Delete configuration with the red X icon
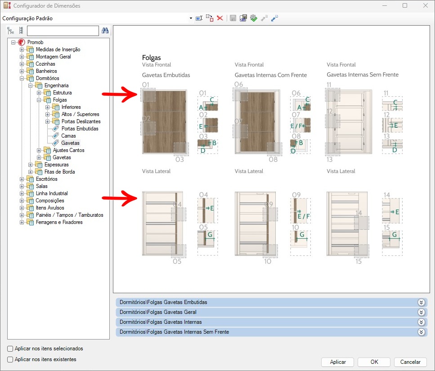The width and height of the screenshot is (435, 371). click(220, 18)
